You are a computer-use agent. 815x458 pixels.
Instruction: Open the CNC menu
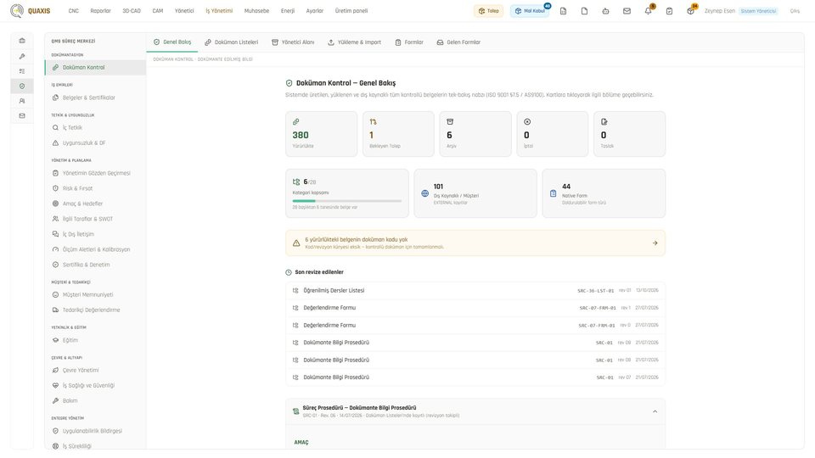[73, 11]
